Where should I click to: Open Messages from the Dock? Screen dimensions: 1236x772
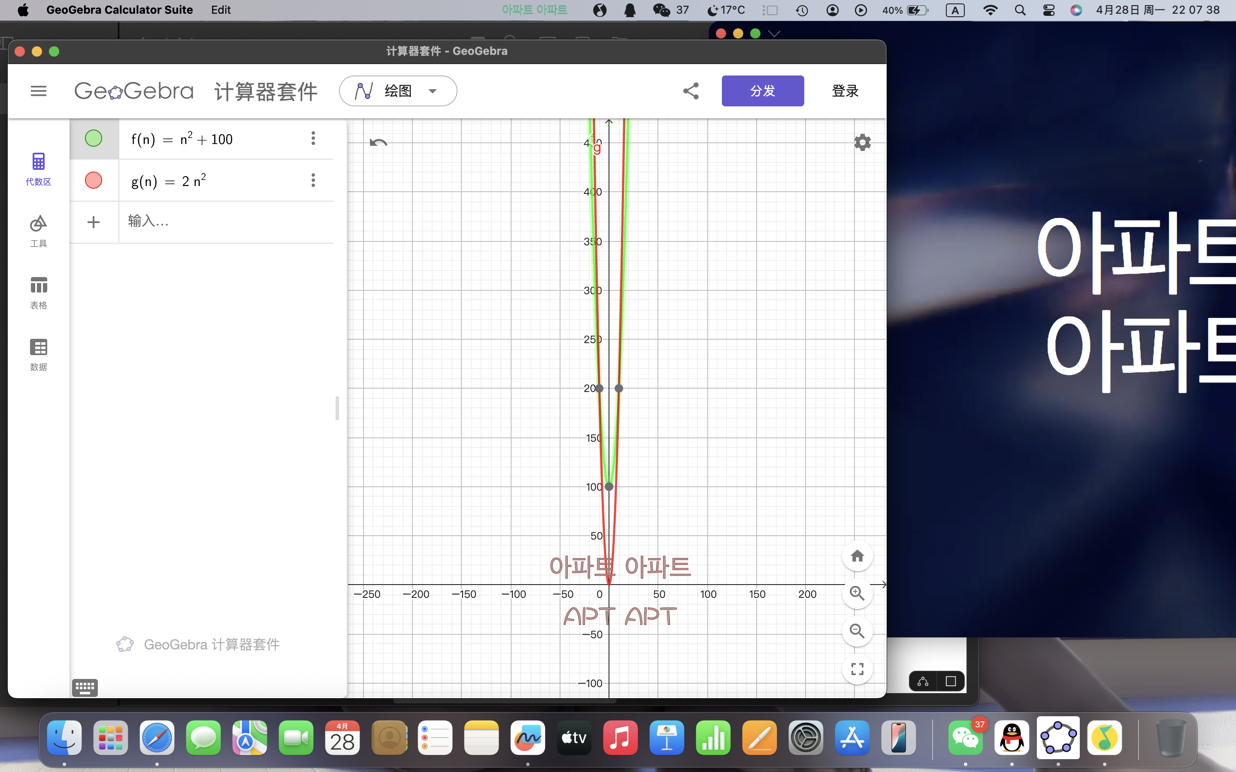(203, 738)
